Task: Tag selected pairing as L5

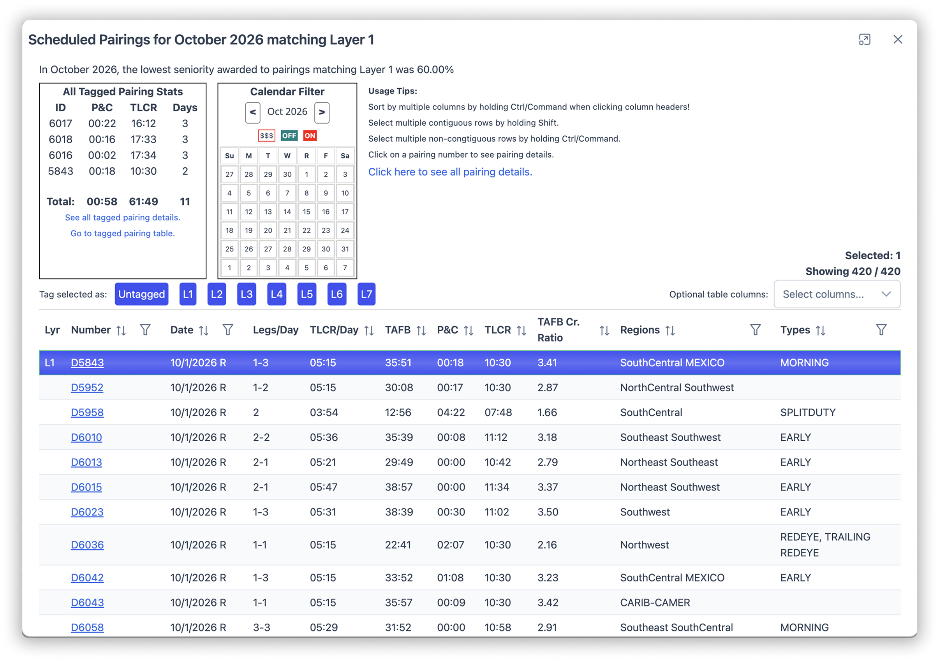Action: [307, 294]
